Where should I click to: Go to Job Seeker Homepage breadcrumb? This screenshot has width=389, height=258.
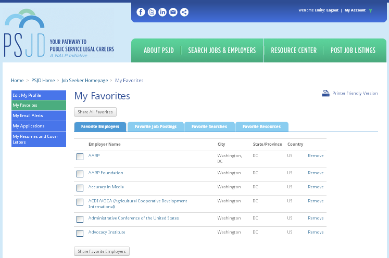[84, 81]
